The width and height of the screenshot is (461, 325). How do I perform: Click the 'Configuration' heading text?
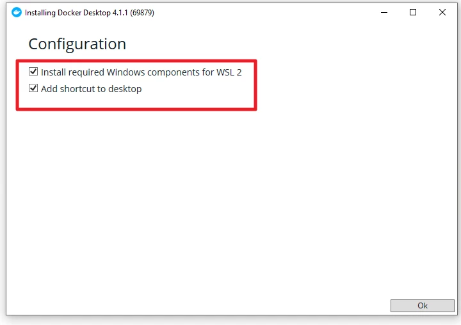pos(77,44)
